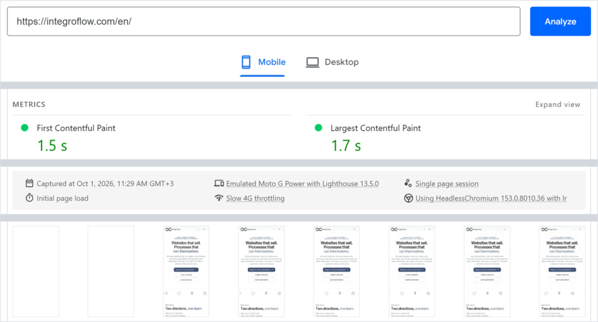Click the session icon beside Single page session

coord(408,183)
